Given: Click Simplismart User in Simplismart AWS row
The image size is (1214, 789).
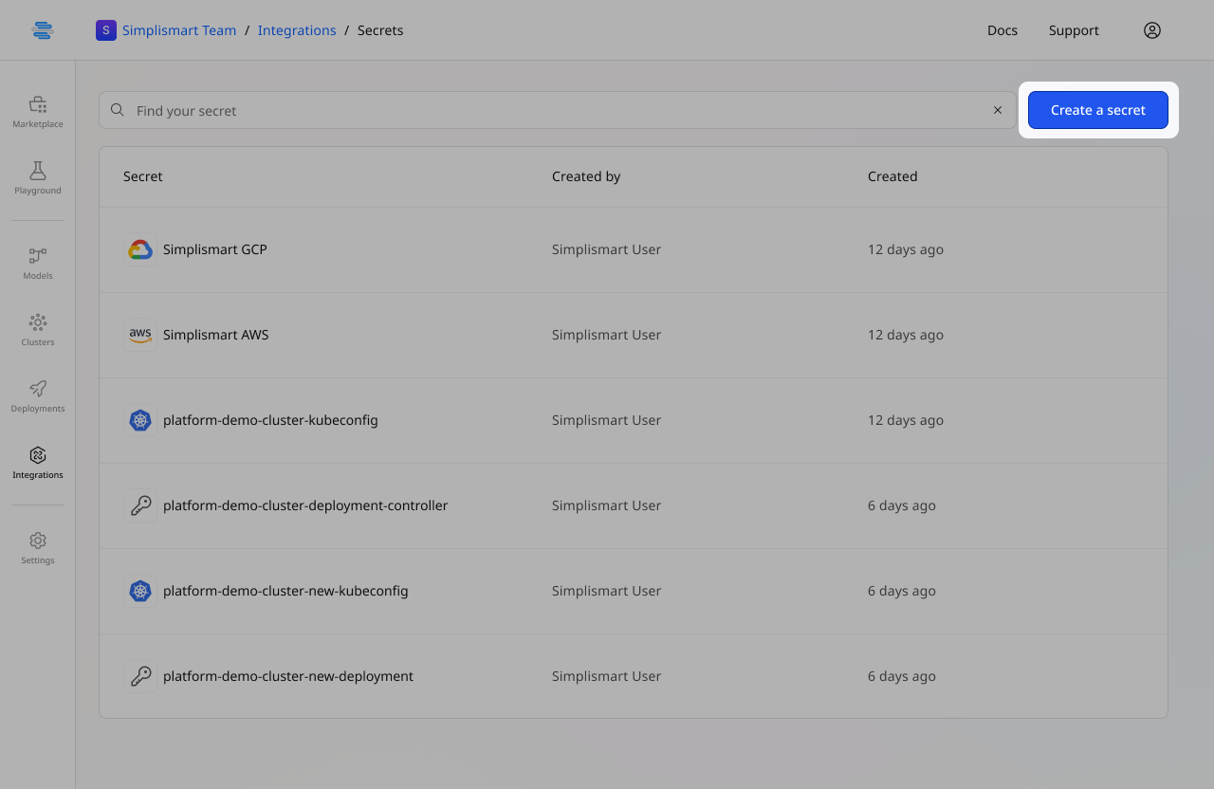Looking at the screenshot, I should pos(607,335).
